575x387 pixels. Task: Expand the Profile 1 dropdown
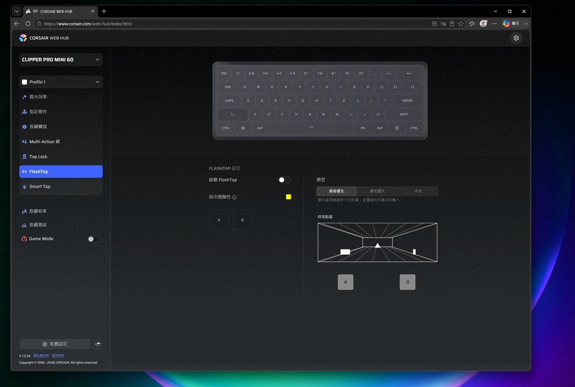(61, 82)
